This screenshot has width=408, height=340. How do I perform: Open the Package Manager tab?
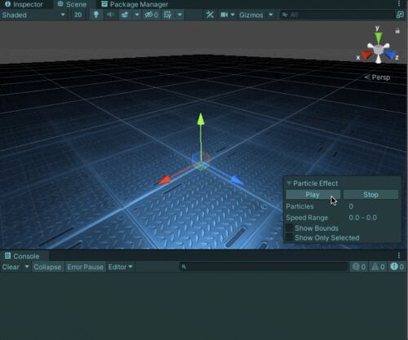click(x=135, y=4)
